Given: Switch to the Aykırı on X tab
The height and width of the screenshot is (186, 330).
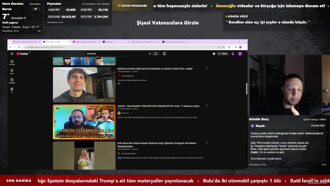Looking at the screenshot, I should tap(176, 42).
